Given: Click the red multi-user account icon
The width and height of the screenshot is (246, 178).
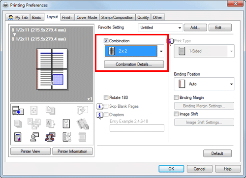Looking at the screenshot, I should pos(50,137).
